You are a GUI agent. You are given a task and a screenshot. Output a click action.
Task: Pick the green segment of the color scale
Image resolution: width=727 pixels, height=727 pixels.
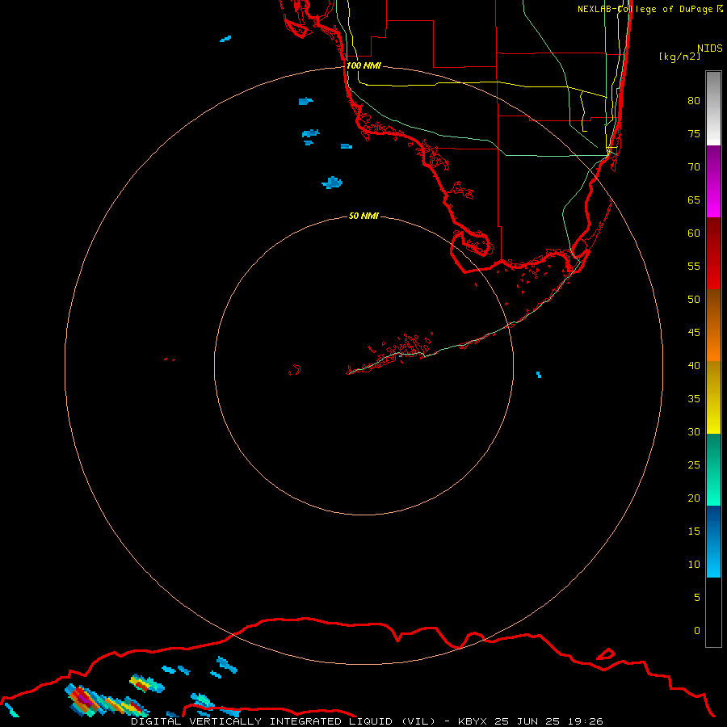(x=713, y=469)
